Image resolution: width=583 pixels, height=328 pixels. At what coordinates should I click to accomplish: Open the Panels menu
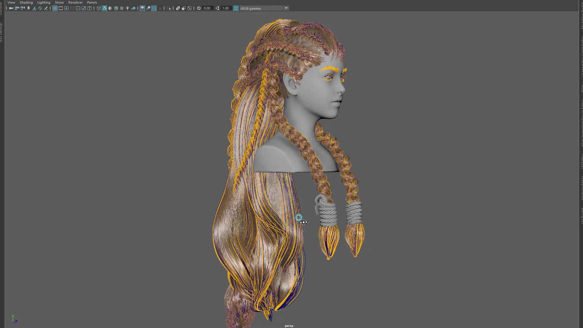[x=92, y=2]
